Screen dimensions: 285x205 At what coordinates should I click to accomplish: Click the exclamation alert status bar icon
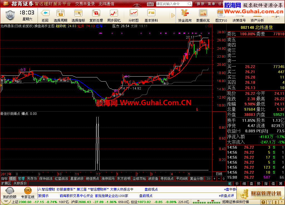282,202
